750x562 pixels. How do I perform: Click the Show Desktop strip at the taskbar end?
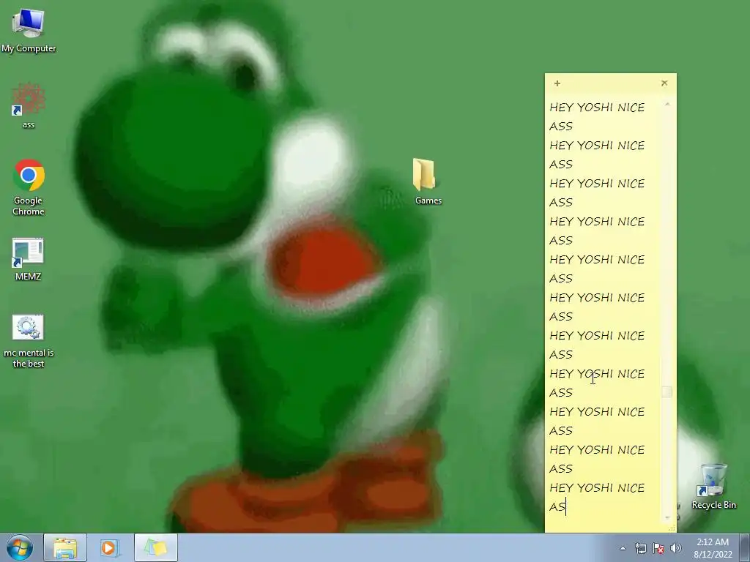click(x=745, y=547)
